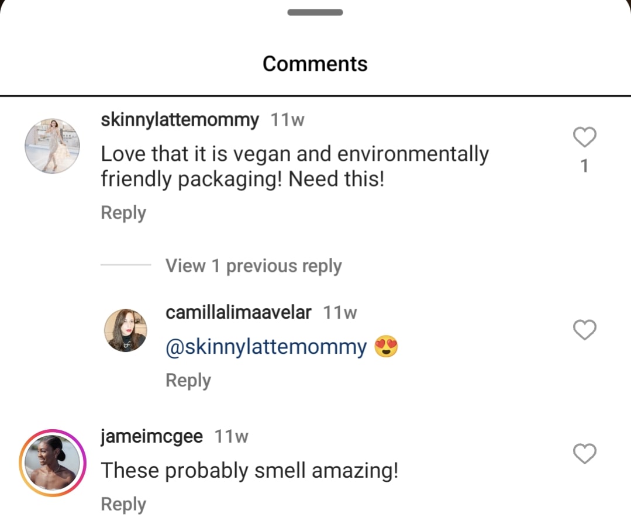This screenshot has height=521, width=631.
Task: Select skinnylattemommy's username
Action: [x=180, y=119]
